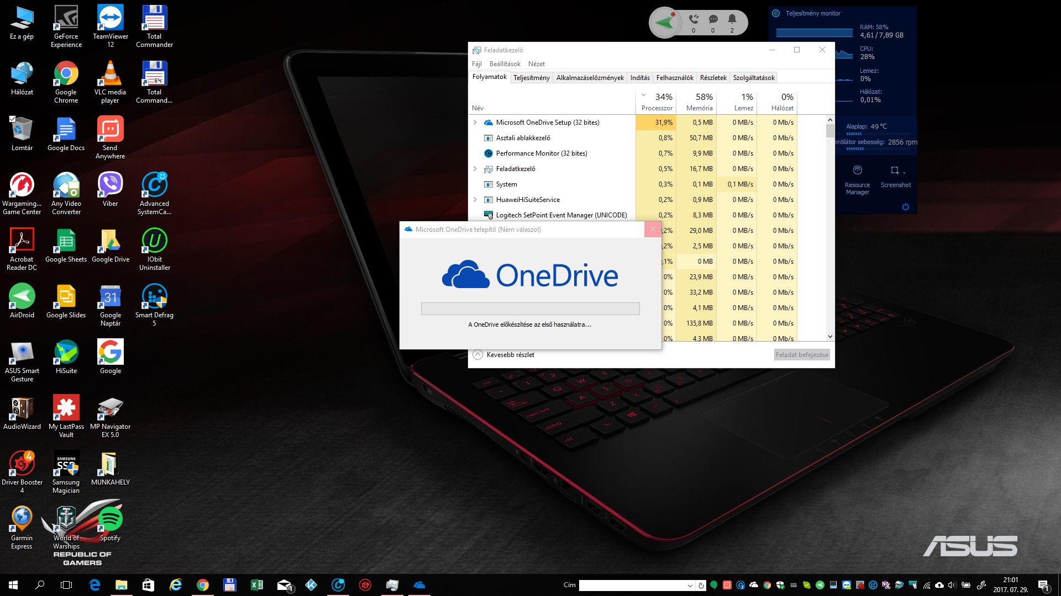Expand the Feladatkezelő process row
The width and height of the screenshot is (1061, 596).
click(475, 169)
